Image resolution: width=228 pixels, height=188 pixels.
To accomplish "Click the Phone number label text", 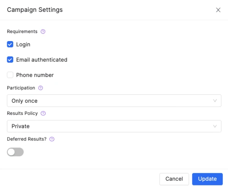I will (35, 75).
